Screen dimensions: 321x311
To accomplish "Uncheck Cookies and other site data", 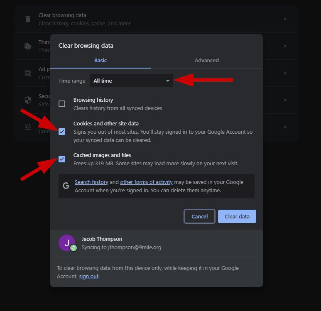I will tap(62, 132).
